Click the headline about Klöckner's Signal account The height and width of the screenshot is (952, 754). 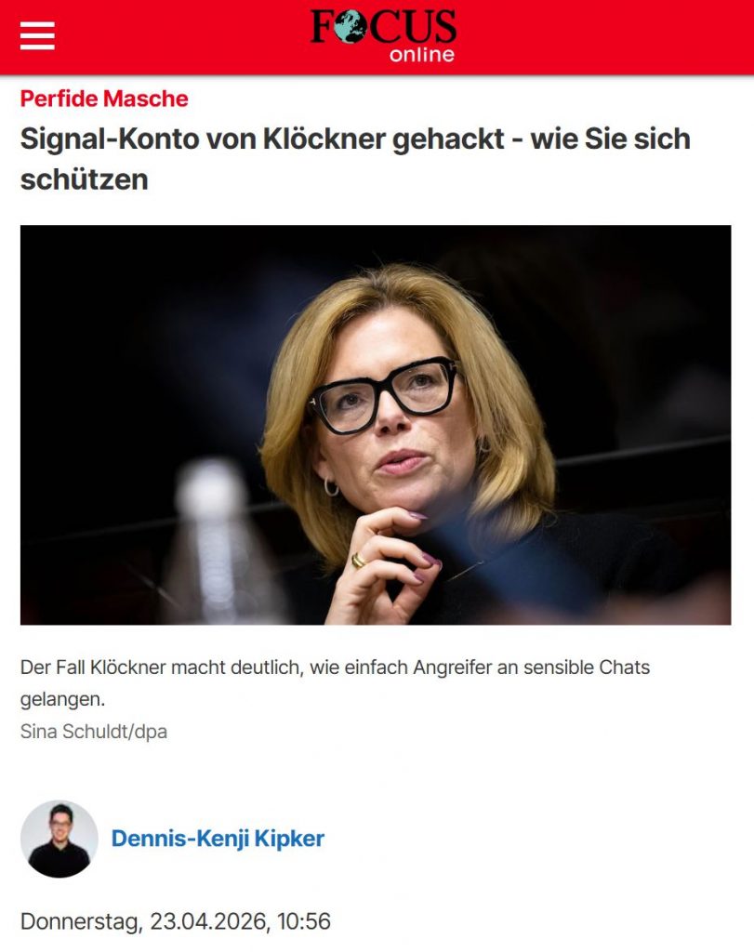355,159
